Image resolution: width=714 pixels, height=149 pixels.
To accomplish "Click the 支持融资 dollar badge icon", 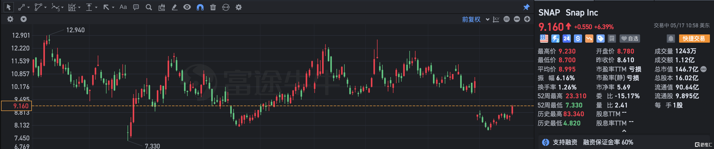I will 545,142.
